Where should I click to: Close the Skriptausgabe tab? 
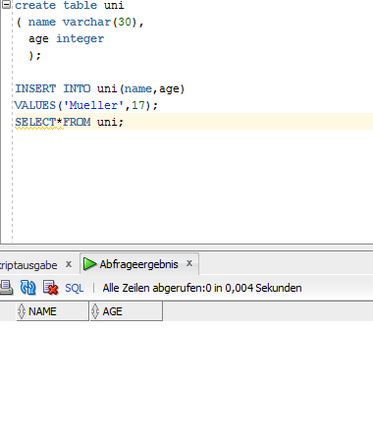(x=69, y=264)
